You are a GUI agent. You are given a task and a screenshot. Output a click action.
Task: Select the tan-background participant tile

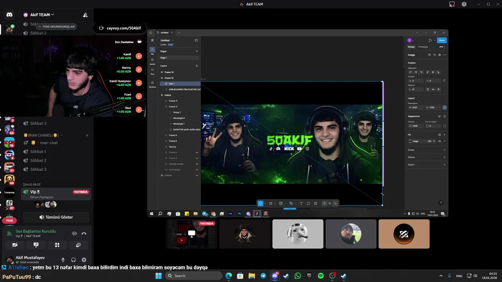click(x=404, y=234)
